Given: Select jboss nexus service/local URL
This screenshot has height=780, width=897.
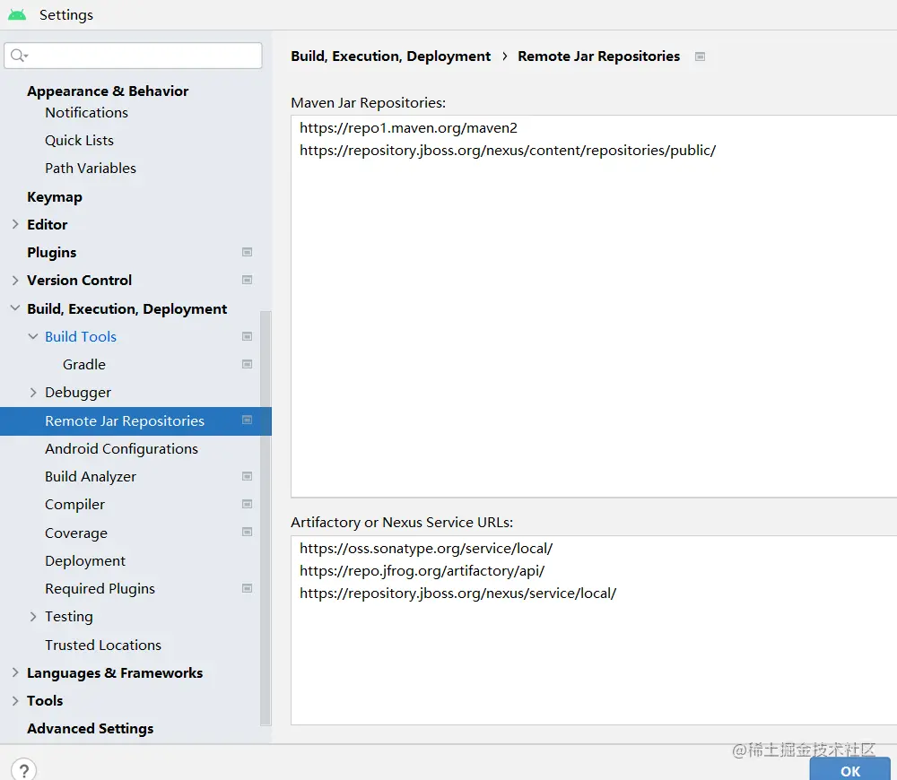Looking at the screenshot, I should [457, 593].
